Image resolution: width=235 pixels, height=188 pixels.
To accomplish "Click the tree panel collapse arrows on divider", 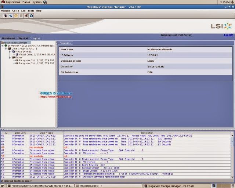I will coord(56,43).
